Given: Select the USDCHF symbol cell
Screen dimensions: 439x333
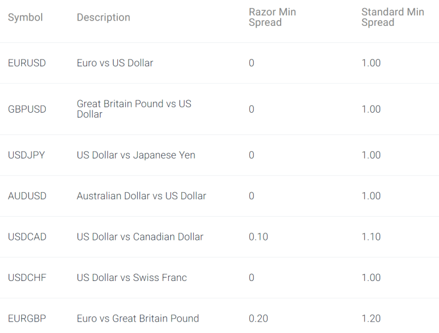Looking at the screenshot, I should click(27, 277).
